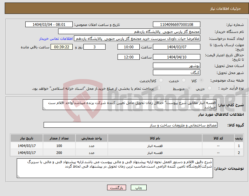Image resolution: width=249 pixels, height=196 pixels.
Task: Click the -- product code in row 2
Action: click(x=218, y=153)
